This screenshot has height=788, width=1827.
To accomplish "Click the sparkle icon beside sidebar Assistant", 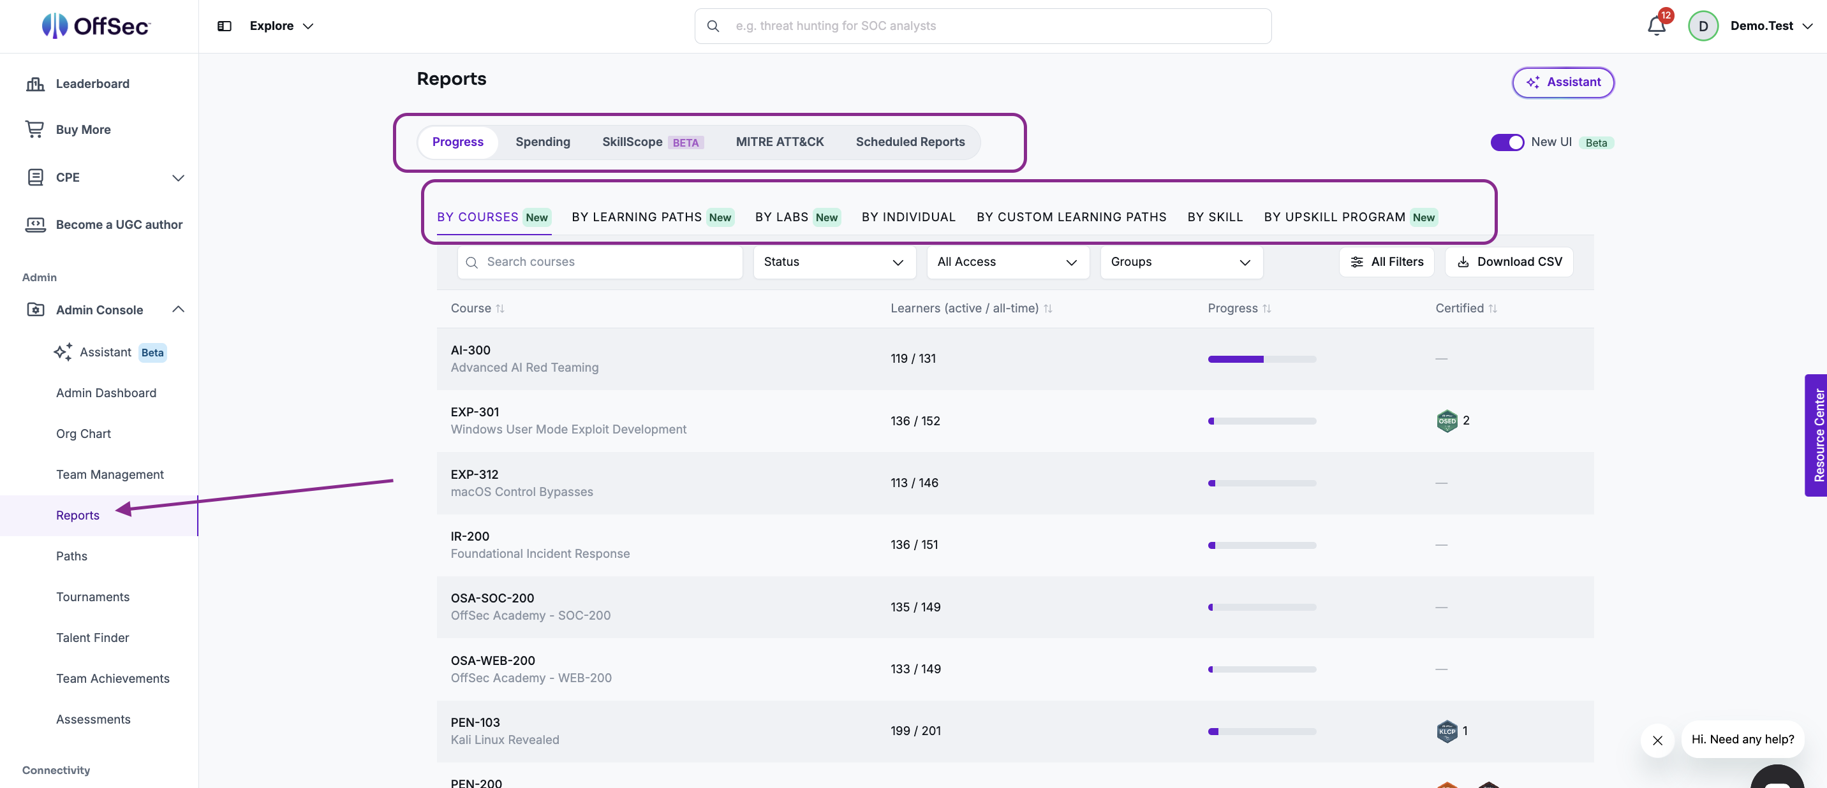I will (x=63, y=352).
